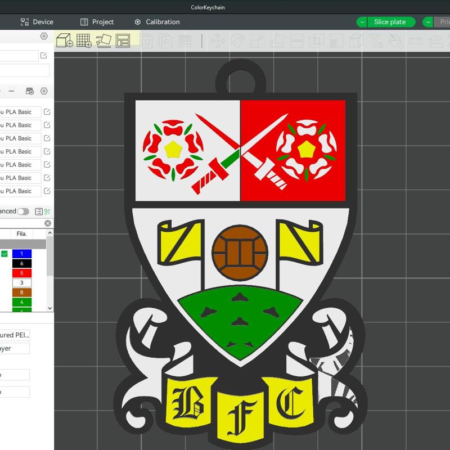Open the Textured PEI plate type dropdown
Image resolution: width=450 pixels, height=450 pixels.
(x=14, y=335)
